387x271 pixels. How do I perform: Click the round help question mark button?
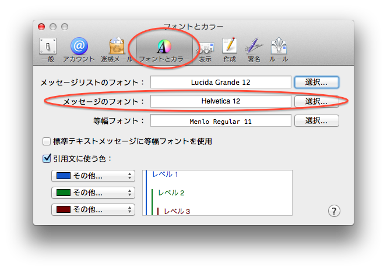(335, 211)
